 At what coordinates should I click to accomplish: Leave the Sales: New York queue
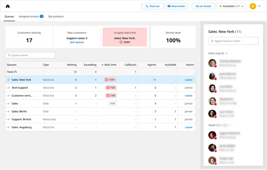click(189, 79)
